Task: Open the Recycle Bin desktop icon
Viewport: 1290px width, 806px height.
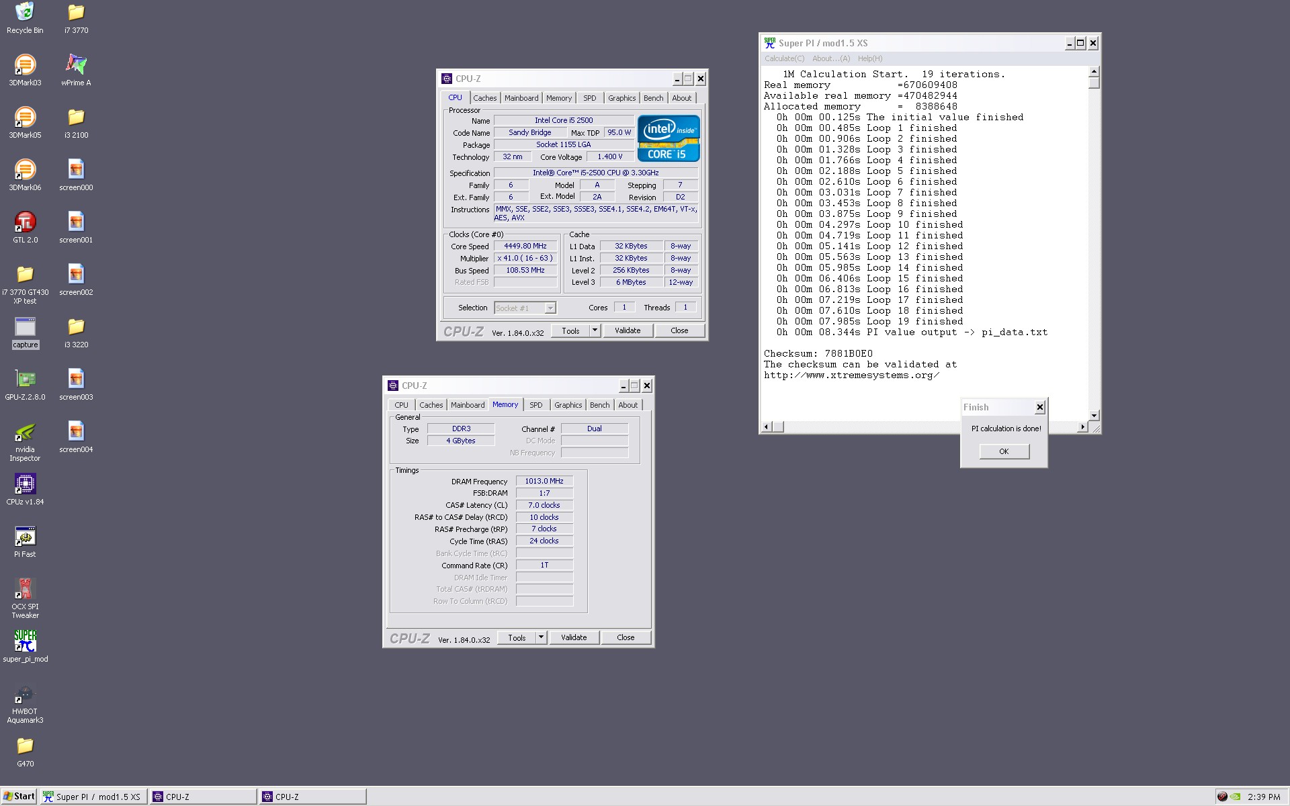Action: [25, 18]
